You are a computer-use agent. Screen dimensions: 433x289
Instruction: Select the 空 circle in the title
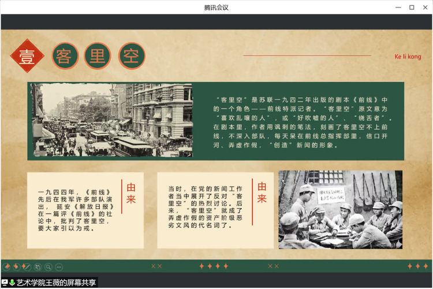(x=132, y=56)
